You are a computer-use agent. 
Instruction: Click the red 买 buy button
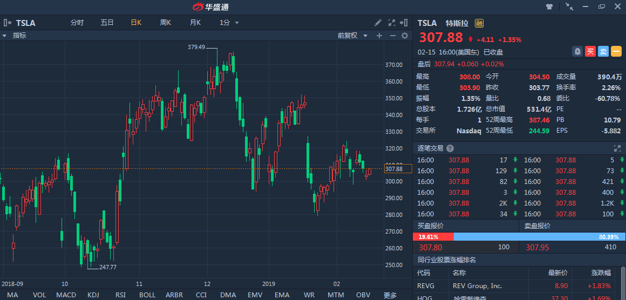click(x=590, y=52)
